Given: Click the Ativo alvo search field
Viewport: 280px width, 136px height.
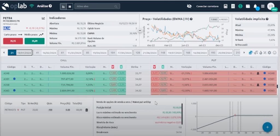Looking at the screenshot, I should pos(97,6).
